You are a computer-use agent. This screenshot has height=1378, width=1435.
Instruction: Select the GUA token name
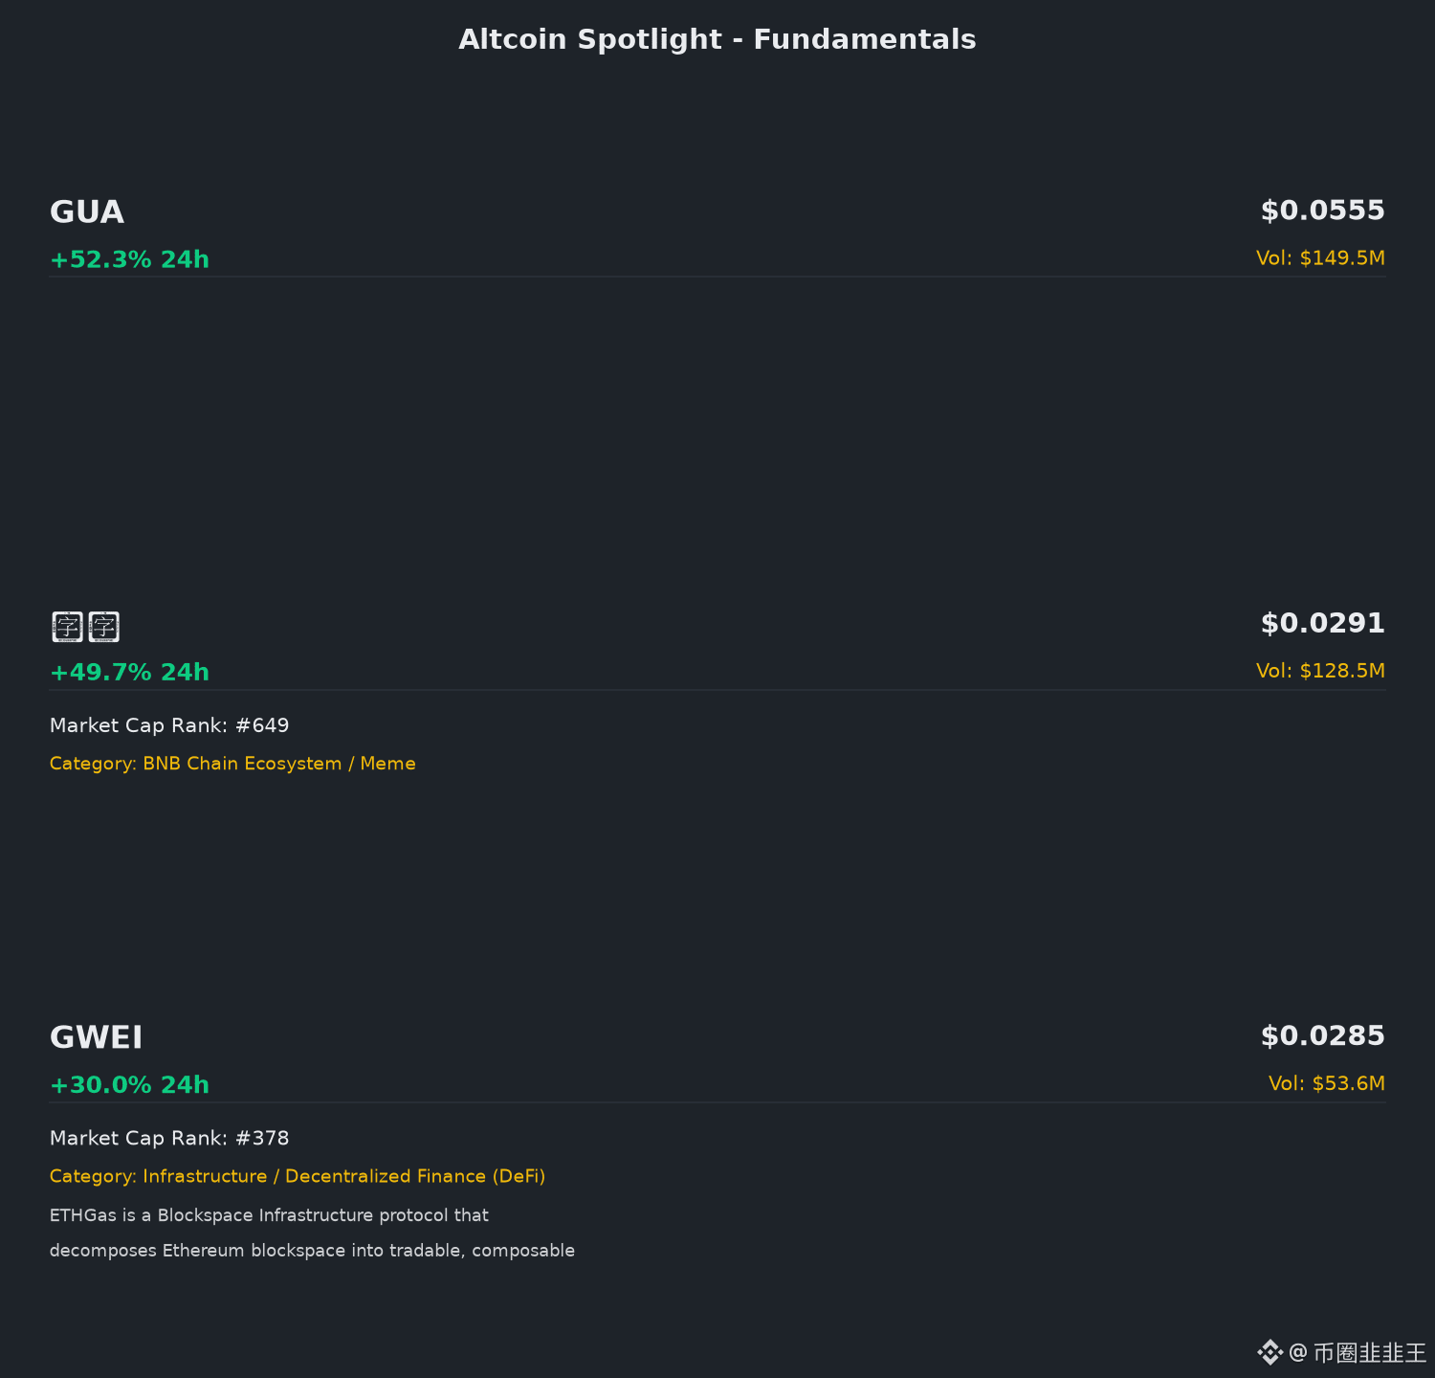87,211
